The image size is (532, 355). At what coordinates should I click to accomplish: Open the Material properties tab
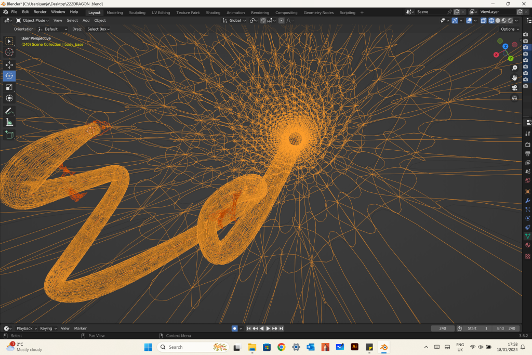pyautogui.click(x=528, y=245)
